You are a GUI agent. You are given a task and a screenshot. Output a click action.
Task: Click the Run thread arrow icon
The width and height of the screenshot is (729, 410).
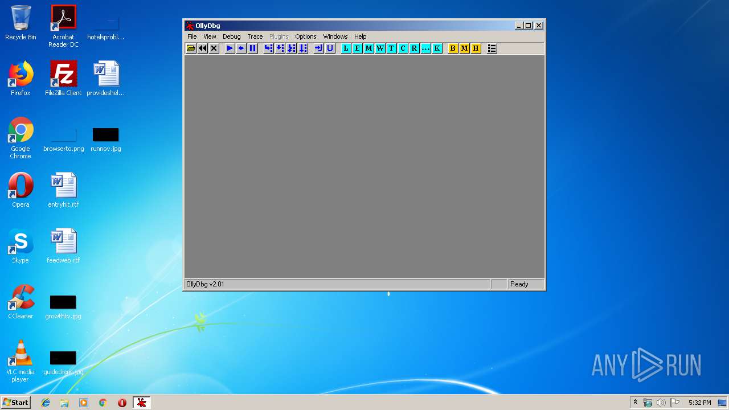tap(241, 48)
